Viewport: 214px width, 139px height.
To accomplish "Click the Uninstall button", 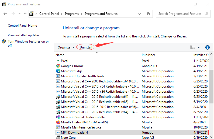I will pyautogui.click(x=86, y=47).
